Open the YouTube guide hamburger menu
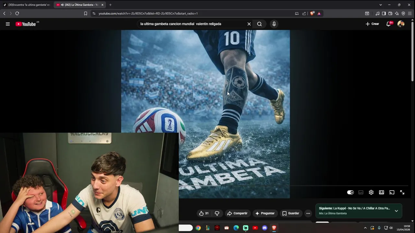Image resolution: width=415 pixels, height=233 pixels. coord(8,24)
